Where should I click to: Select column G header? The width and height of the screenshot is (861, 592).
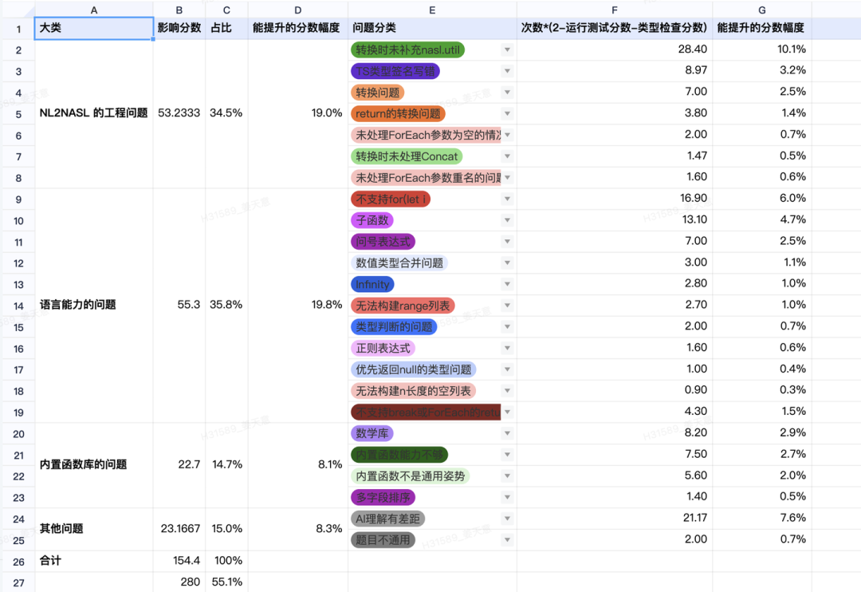click(761, 10)
